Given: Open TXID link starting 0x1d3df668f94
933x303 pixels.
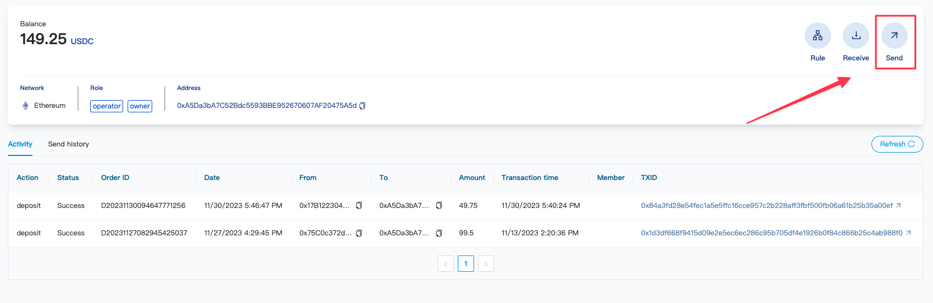Looking at the screenshot, I should pos(771,233).
